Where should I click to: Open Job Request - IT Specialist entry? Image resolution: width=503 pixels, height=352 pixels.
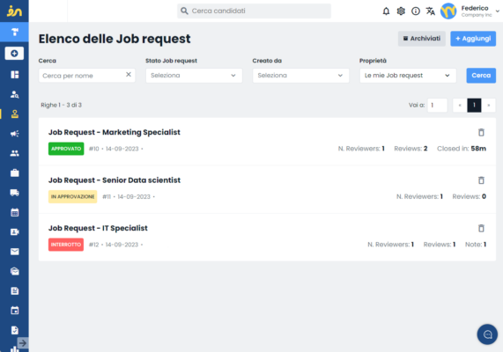point(98,228)
